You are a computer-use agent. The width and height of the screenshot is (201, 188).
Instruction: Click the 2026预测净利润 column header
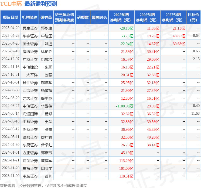click(147, 17)
